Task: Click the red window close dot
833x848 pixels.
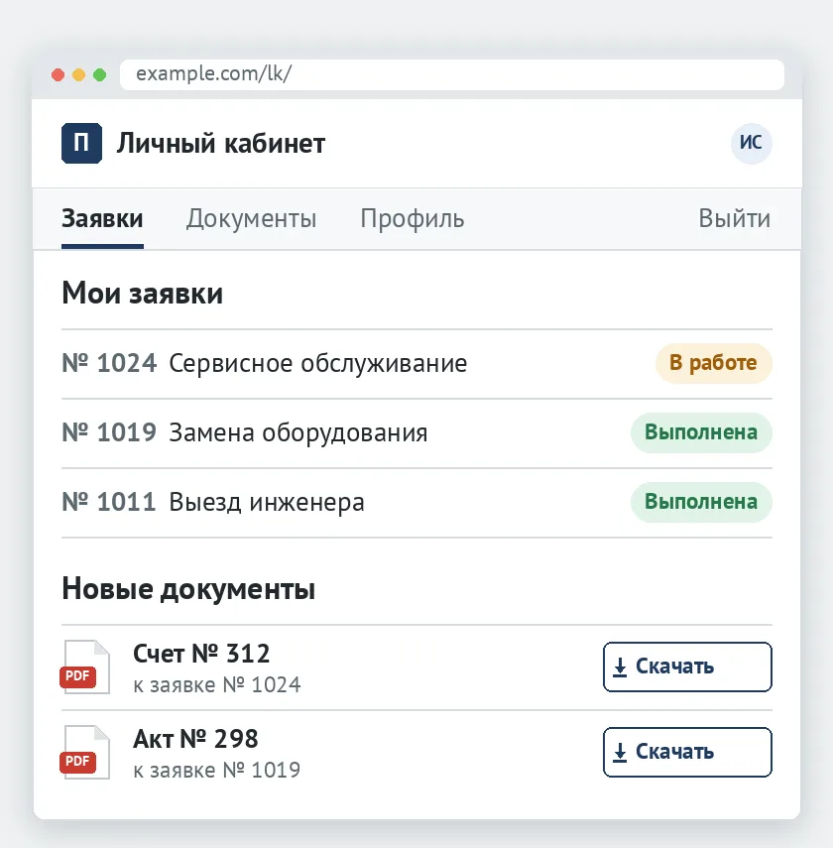Action: click(58, 74)
